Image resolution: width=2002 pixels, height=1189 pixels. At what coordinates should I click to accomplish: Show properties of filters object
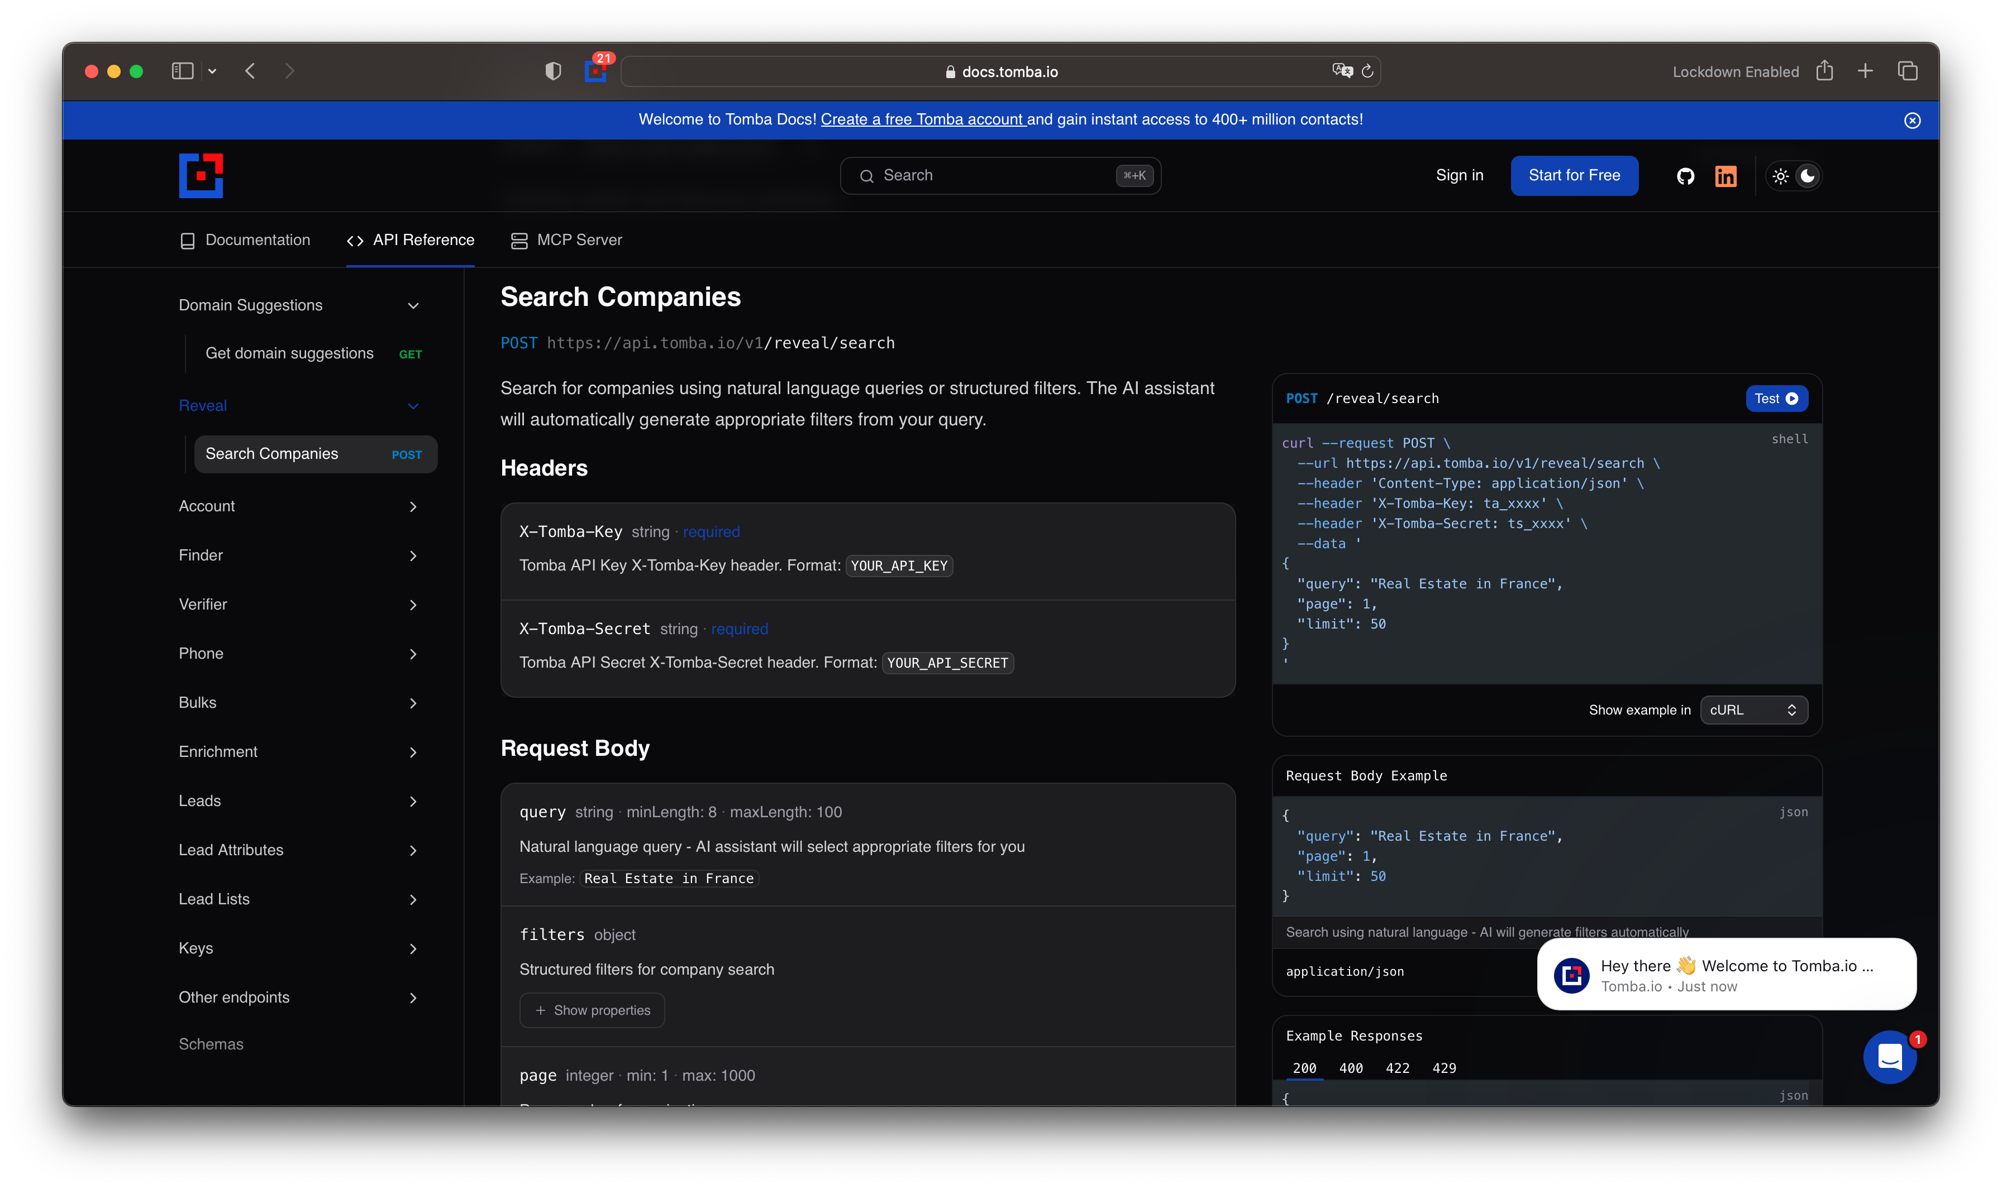click(592, 1010)
